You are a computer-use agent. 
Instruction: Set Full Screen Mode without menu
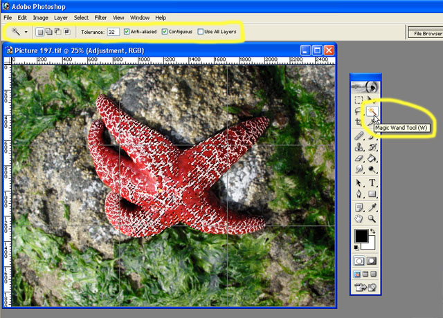point(374,274)
